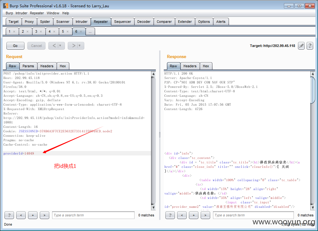Click the request search help icon
The image size is (318, 231).
[9, 215]
